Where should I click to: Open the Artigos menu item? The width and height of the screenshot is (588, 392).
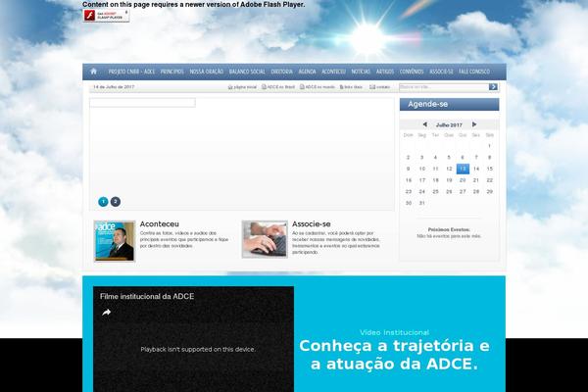[x=385, y=72]
